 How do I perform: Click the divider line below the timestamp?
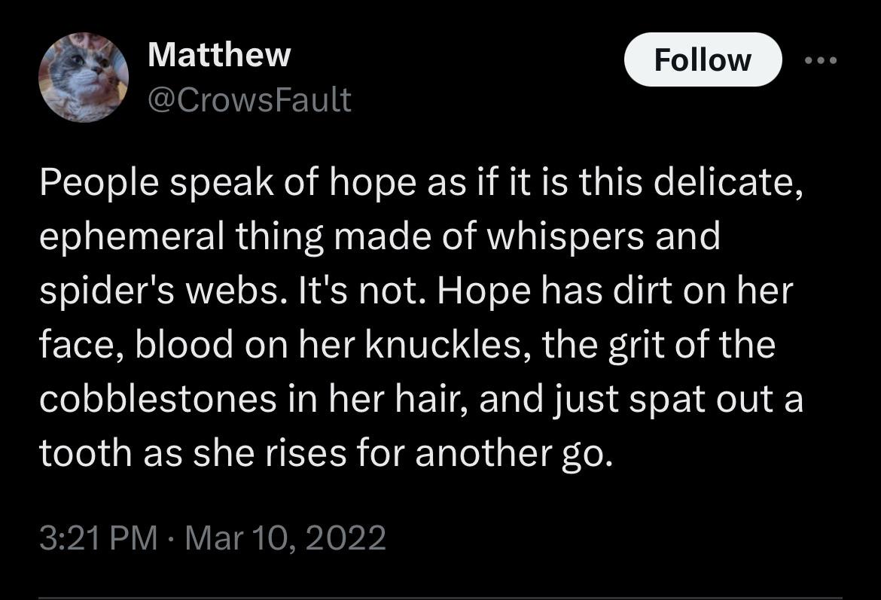(x=440, y=598)
